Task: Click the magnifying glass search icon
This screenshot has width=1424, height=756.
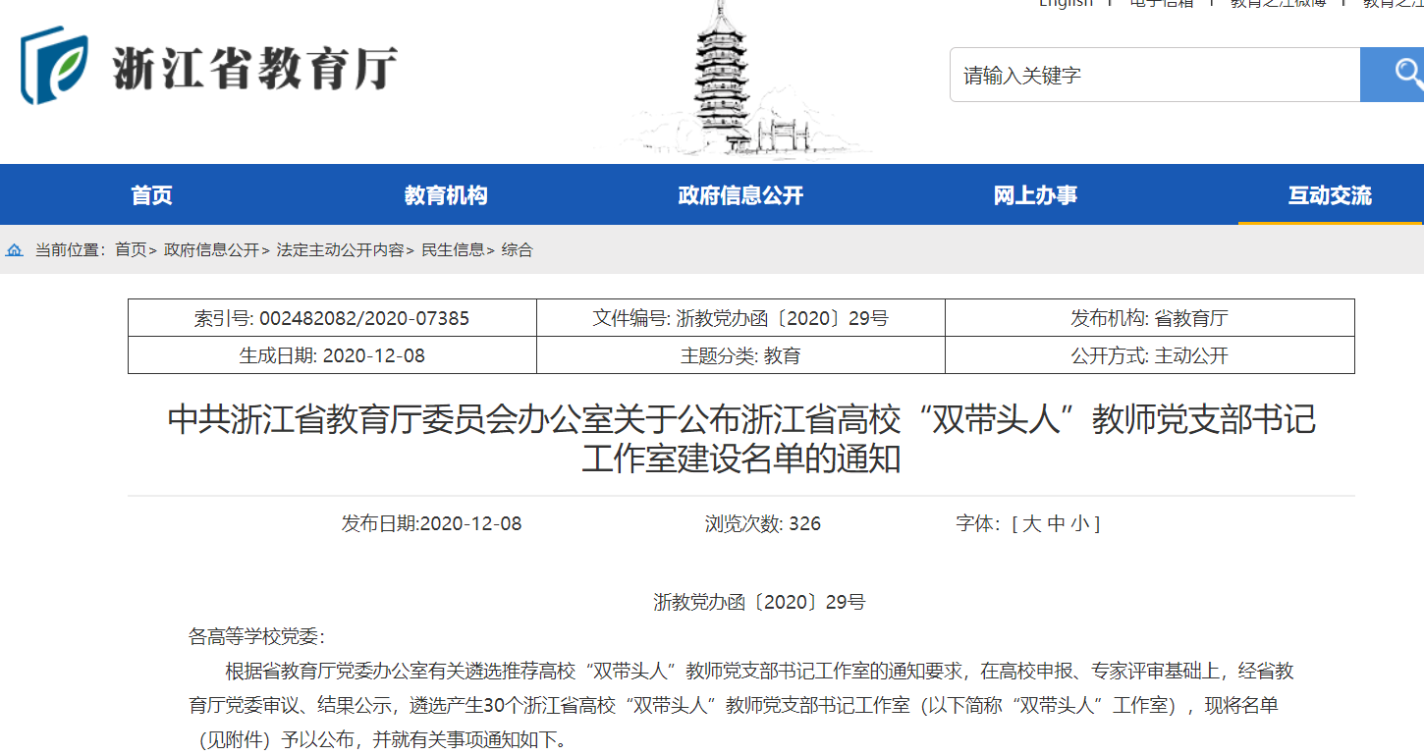Action: pos(1404,74)
